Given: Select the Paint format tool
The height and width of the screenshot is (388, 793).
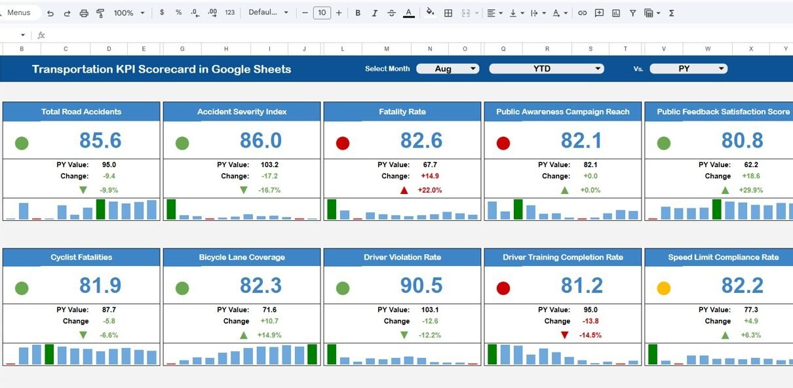Looking at the screenshot, I should tap(100, 13).
